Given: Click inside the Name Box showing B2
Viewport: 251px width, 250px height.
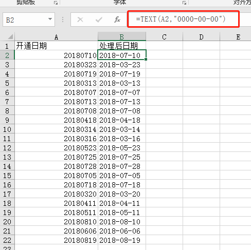Looking at the screenshot, I should coord(25,20).
